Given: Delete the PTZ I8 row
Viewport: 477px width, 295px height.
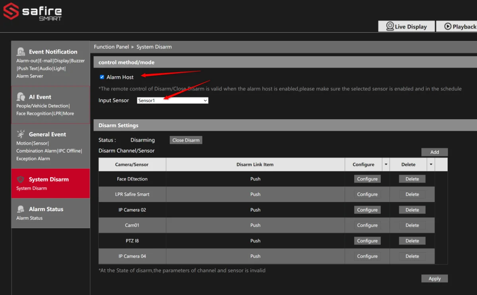Looking at the screenshot, I should (x=412, y=241).
